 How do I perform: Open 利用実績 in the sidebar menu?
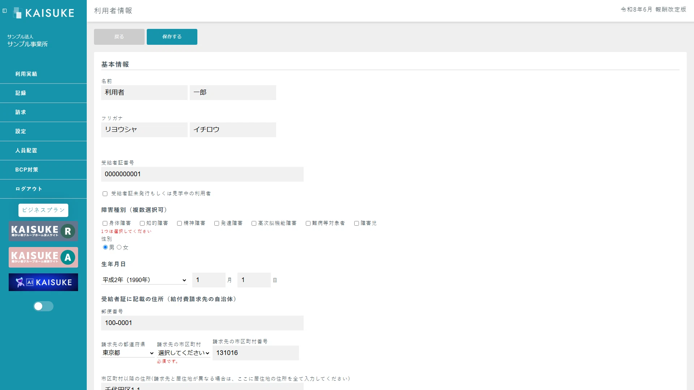pos(43,74)
